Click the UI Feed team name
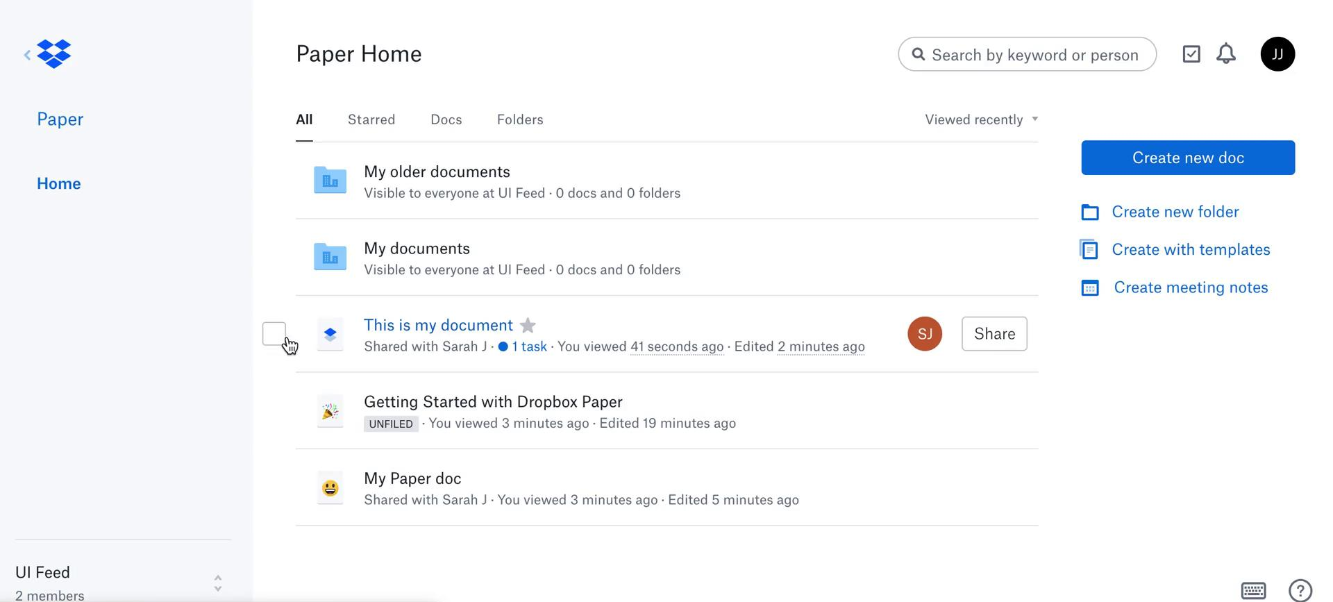The image size is (1333, 602). (43, 572)
